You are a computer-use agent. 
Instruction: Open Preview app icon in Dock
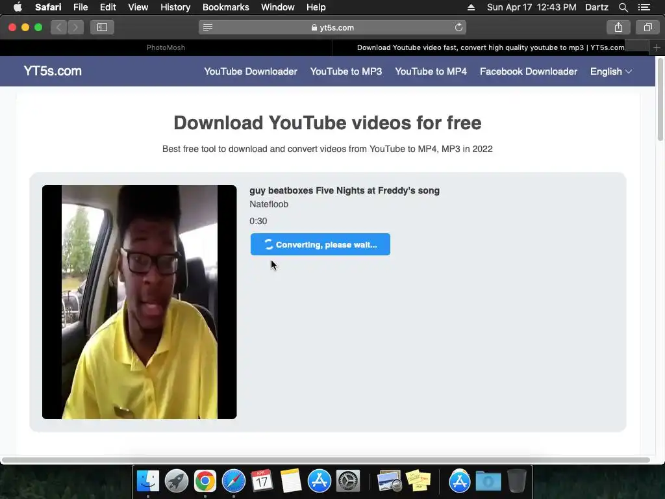coord(390,481)
